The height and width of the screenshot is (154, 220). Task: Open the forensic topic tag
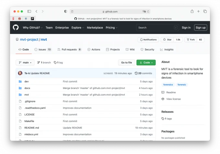point(182,84)
